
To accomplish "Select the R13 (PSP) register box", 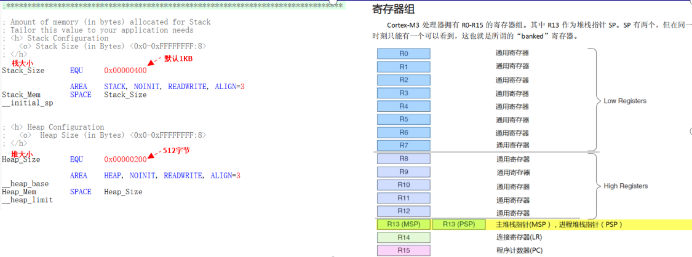I will pos(459,224).
